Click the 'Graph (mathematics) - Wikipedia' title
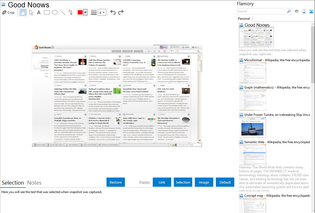The height and width of the screenshot is (213, 315). (277, 87)
